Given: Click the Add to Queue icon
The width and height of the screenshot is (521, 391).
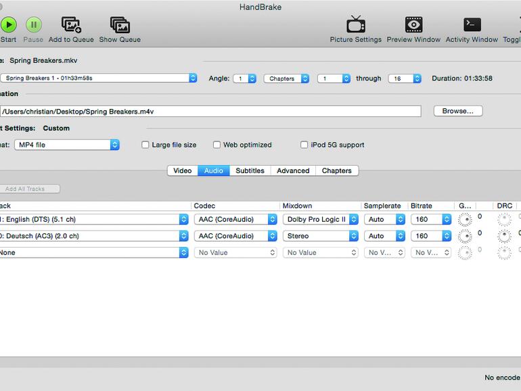Looking at the screenshot, I should [71, 25].
